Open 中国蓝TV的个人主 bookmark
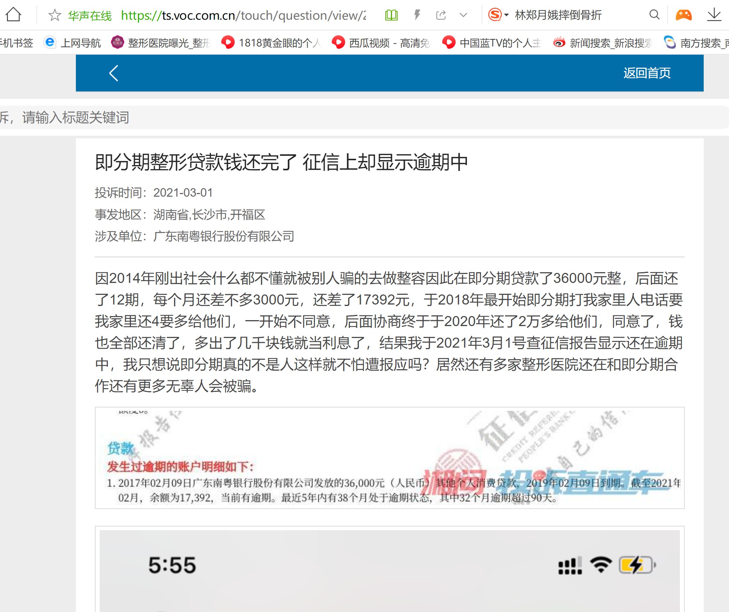This screenshot has height=612, width=729. [x=492, y=43]
